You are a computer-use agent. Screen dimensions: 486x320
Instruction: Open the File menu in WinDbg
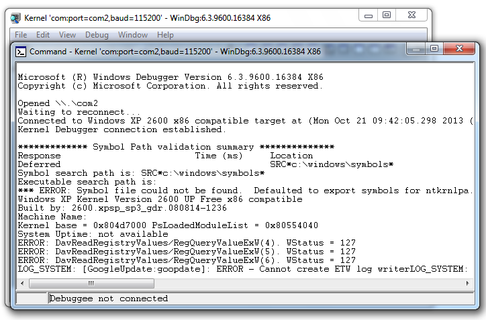pyautogui.click(x=21, y=35)
